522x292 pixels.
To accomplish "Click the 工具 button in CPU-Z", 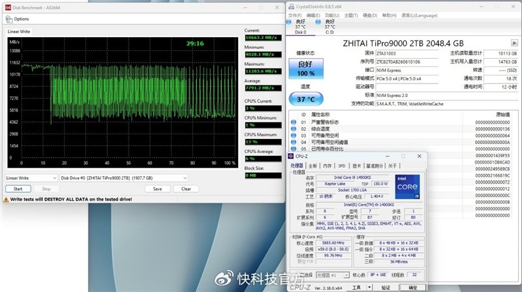I will tap(356, 287).
